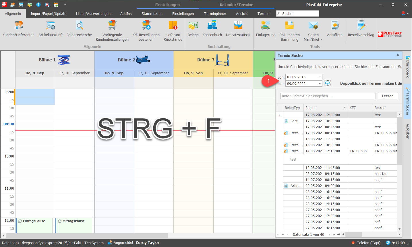This screenshot has width=412, height=247.
Task: Click the calendar quick-access icon
Action: [56, 5]
